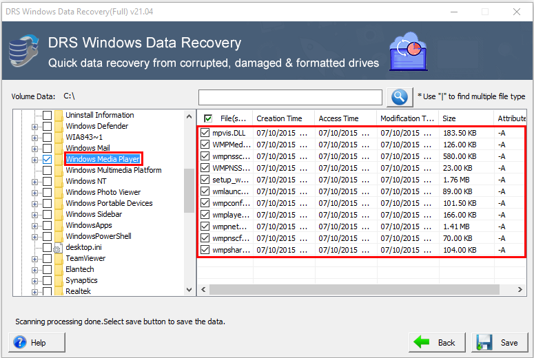
Task: Select the wmpnssc... file name
Action: click(x=232, y=156)
